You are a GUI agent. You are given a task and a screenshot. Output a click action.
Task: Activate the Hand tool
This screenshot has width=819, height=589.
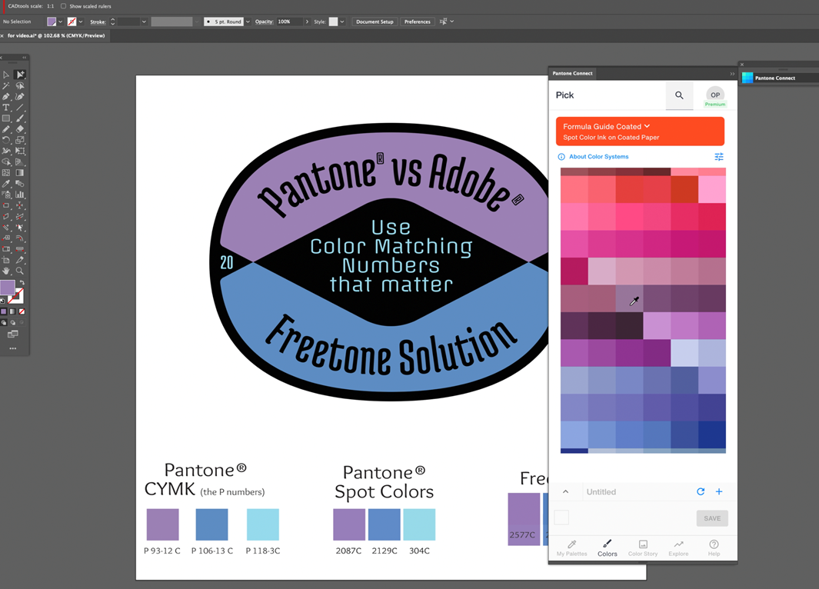click(x=5, y=270)
